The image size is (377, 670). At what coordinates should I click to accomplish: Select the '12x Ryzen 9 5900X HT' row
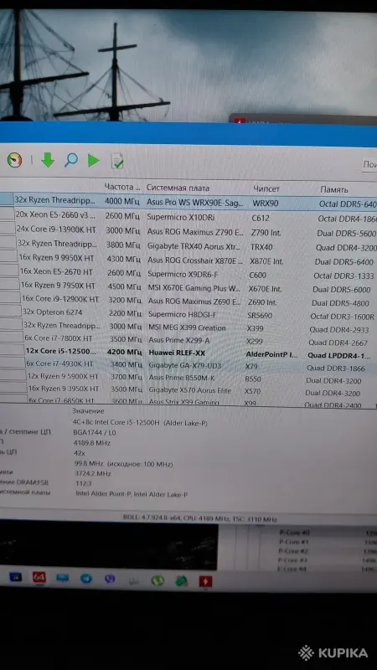tap(188, 379)
